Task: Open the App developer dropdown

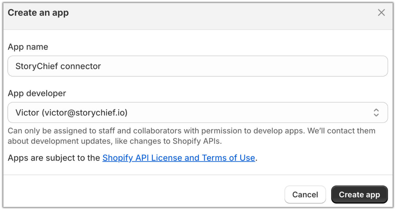Action: [x=197, y=112]
